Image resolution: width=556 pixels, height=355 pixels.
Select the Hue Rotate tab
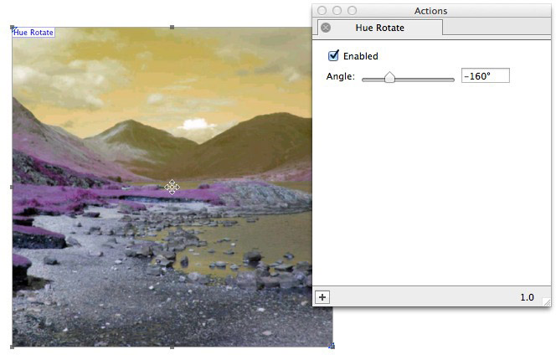(x=380, y=28)
